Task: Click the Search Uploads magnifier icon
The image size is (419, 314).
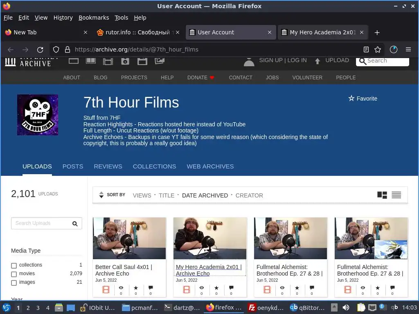Action: coord(75,224)
